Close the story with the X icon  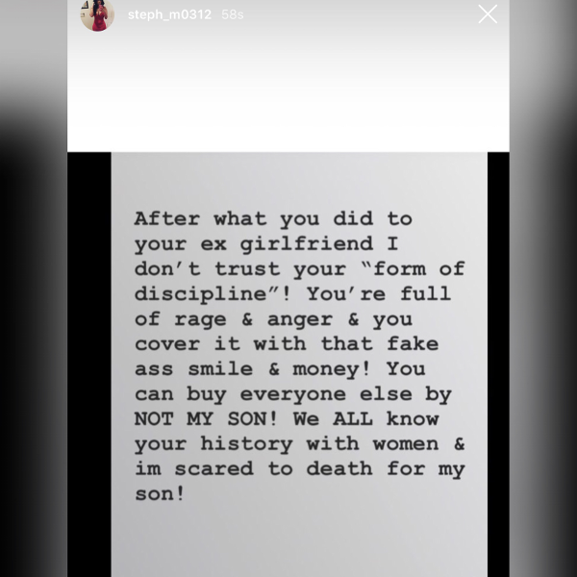click(x=488, y=14)
